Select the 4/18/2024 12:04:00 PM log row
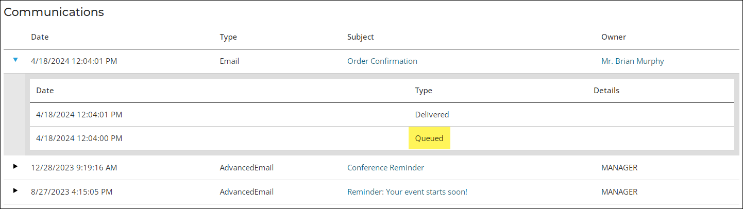The height and width of the screenshot is (209, 743). click(382, 138)
